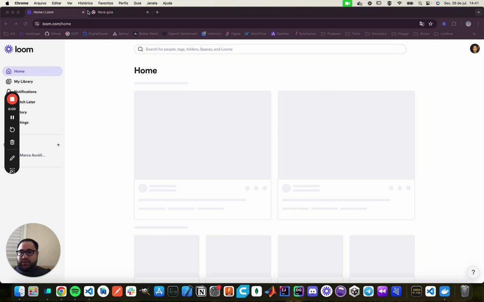Open Notion from the Dock
Image resolution: width=484 pixels, height=302 pixels.
201,291
